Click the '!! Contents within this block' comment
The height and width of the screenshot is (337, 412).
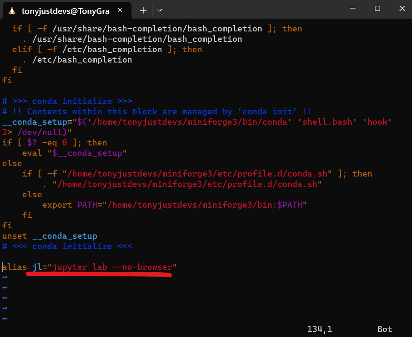[x=157, y=112]
